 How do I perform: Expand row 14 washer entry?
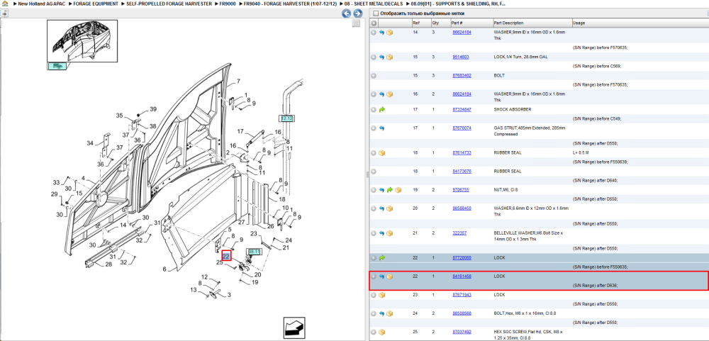tap(374, 33)
